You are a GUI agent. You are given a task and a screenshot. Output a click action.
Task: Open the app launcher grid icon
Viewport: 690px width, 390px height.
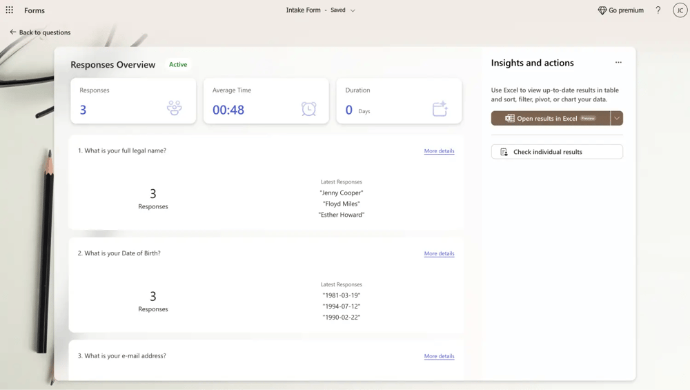[x=10, y=10]
